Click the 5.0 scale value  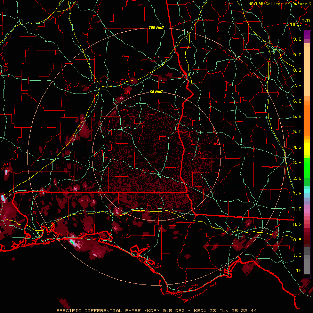click(x=297, y=132)
